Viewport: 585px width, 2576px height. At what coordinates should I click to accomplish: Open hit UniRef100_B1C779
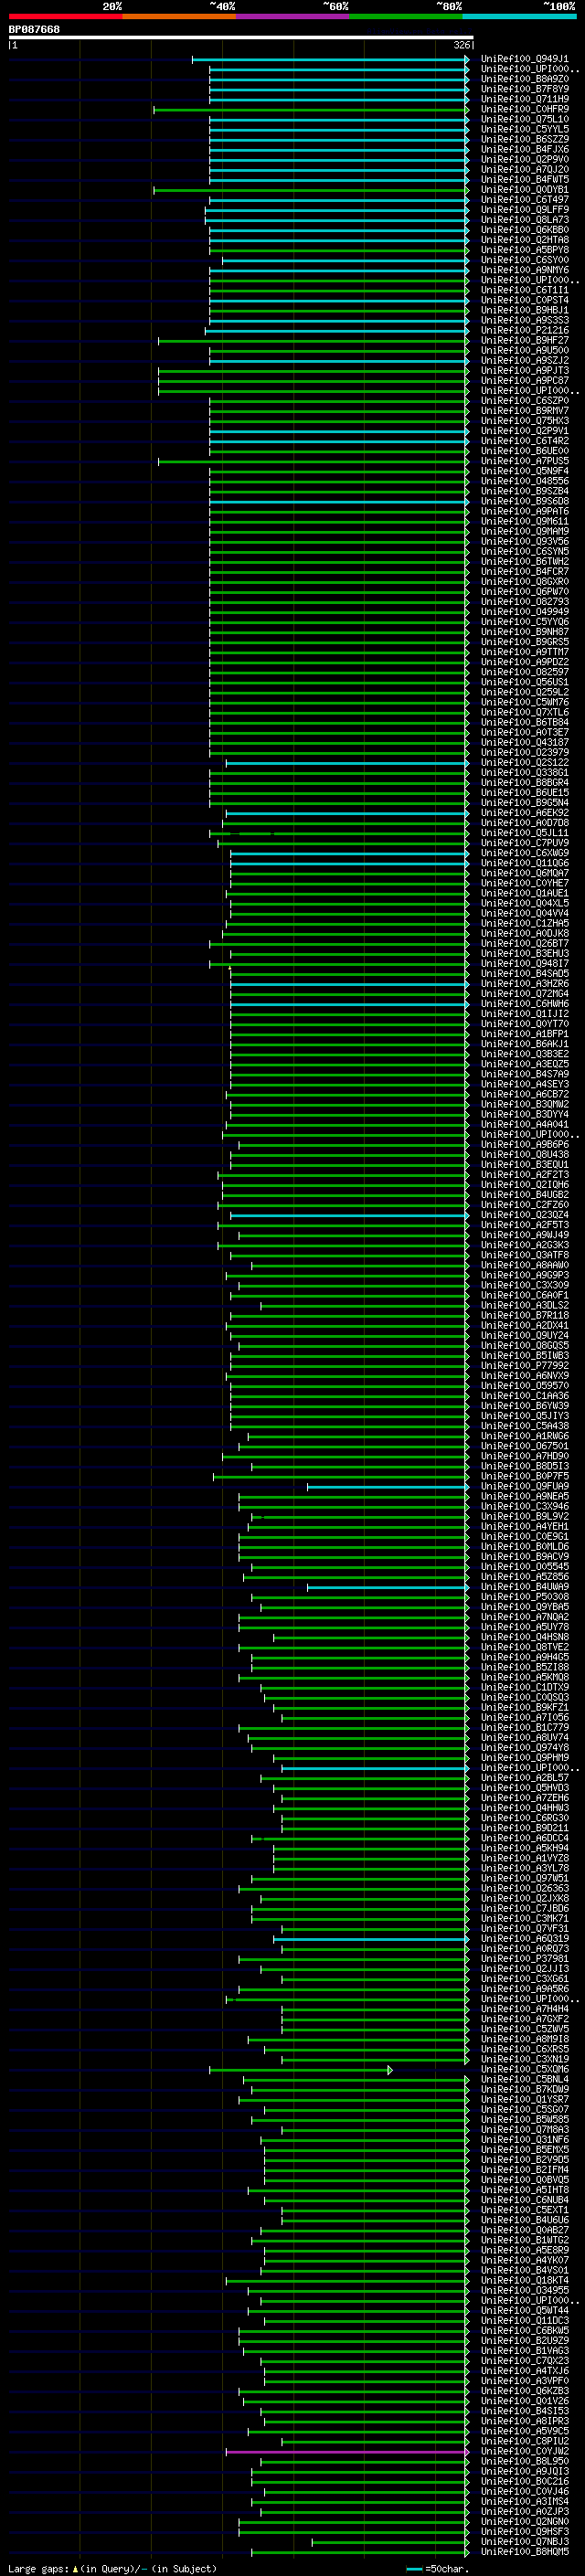525,1727
